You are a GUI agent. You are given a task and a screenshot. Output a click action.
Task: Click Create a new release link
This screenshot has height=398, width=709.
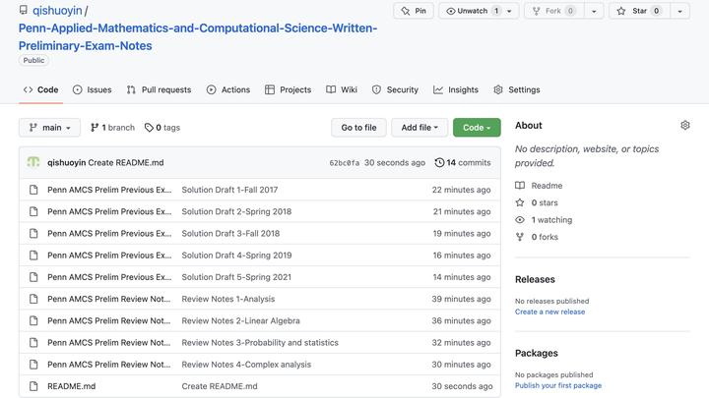tap(549, 312)
